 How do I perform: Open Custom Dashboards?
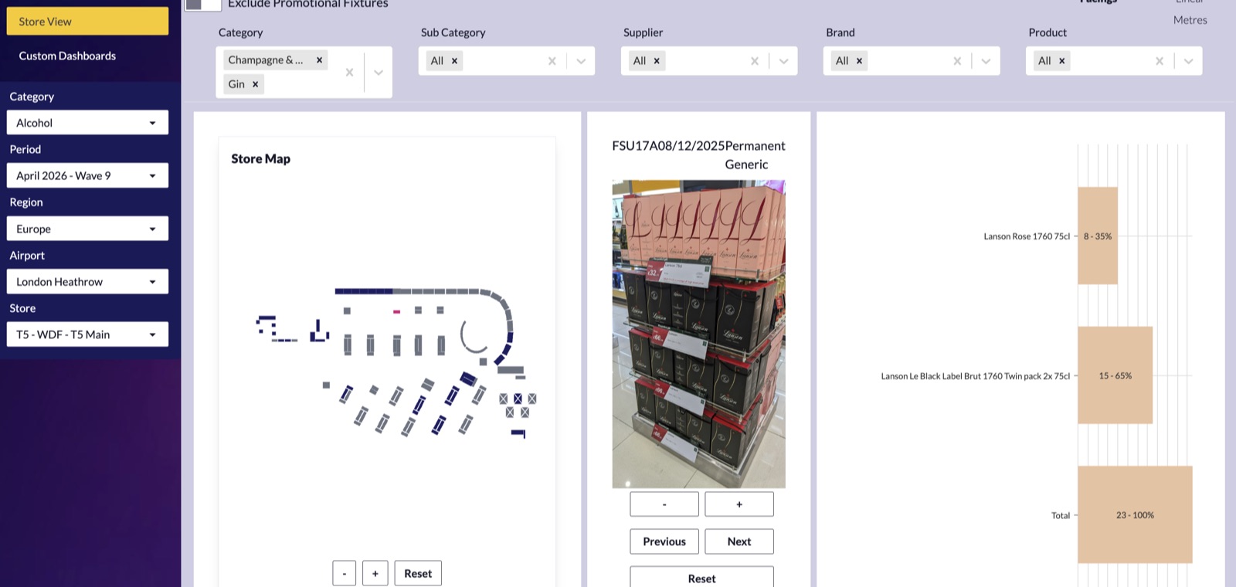click(67, 56)
